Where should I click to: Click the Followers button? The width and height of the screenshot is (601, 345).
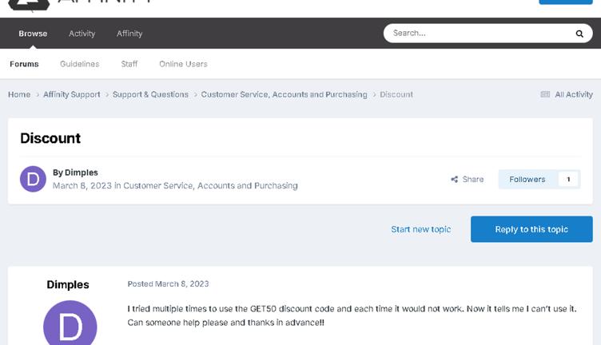527,179
